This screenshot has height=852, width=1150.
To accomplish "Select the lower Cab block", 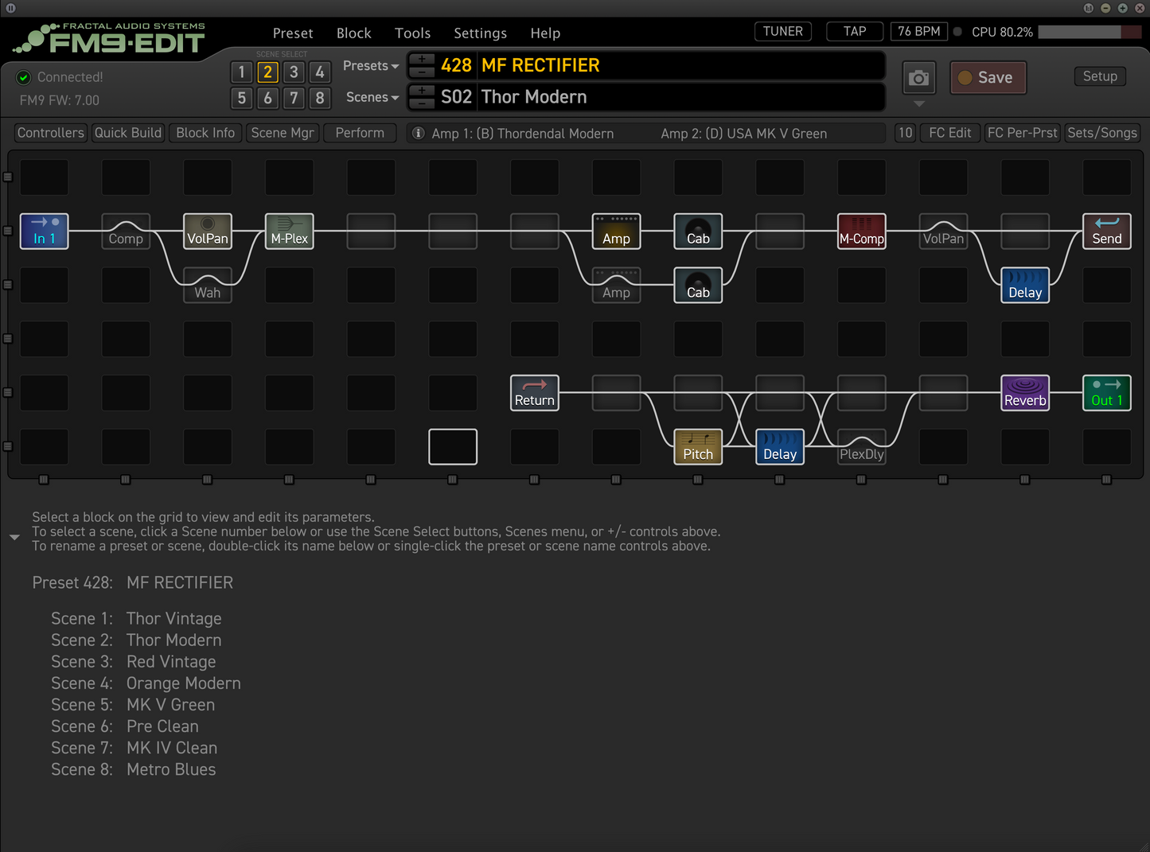I will click(698, 286).
